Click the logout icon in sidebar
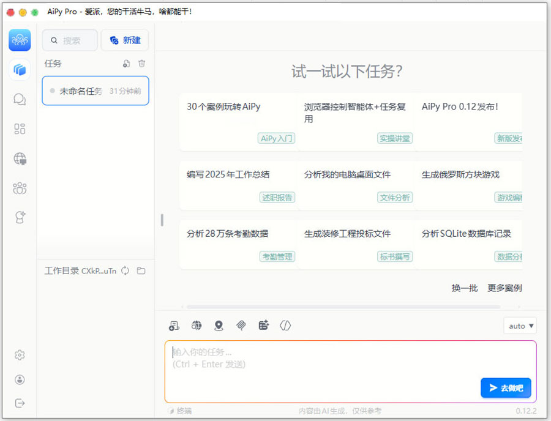551x421 pixels. coord(20,403)
